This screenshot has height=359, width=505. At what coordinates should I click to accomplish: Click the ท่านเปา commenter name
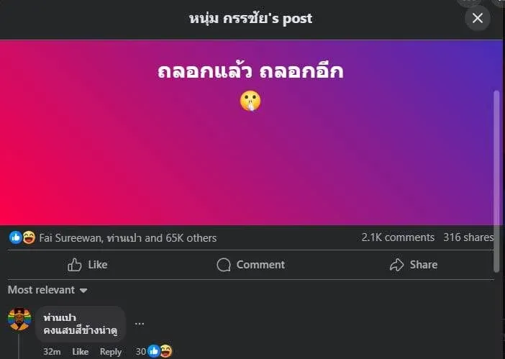click(60, 318)
